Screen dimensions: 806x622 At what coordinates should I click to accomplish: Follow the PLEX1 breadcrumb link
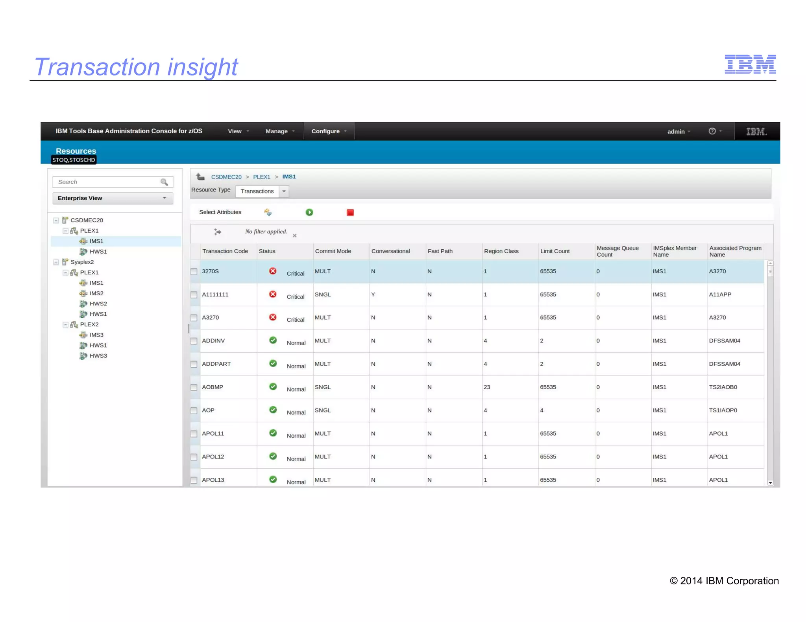click(262, 177)
